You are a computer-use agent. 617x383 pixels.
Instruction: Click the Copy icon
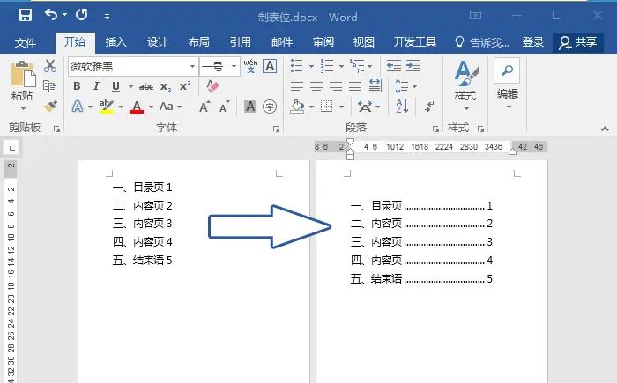[50, 86]
